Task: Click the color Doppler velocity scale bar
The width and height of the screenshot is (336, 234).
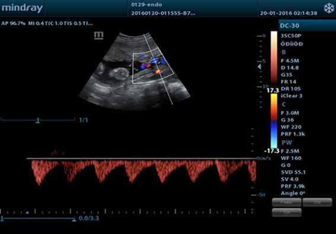Action: point(274,121)
